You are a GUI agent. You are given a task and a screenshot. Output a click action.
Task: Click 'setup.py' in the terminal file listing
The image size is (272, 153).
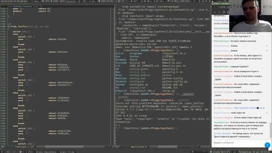168,91
